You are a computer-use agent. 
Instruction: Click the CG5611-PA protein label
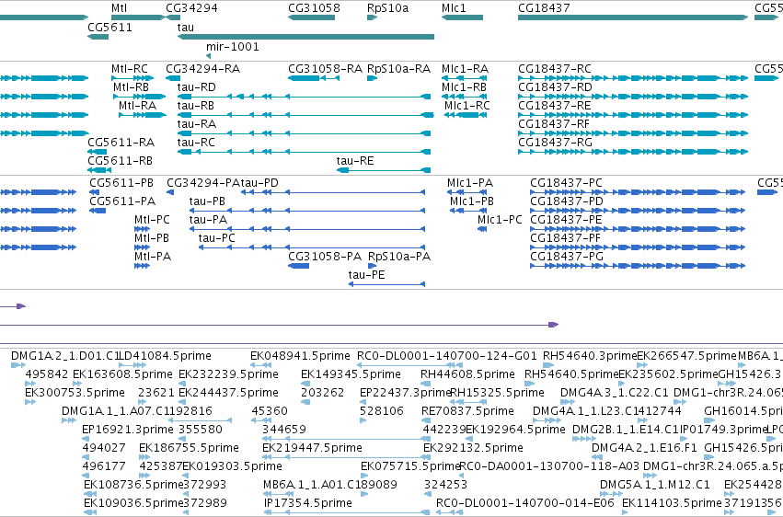click(x=122, y=201)
